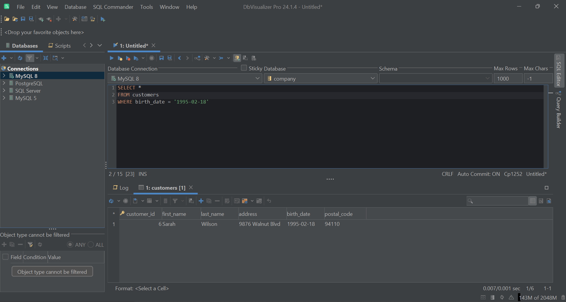Viewport: 566px width, 302px height.
Task: Click the memory usage indicator
Action: coord(538,297)
